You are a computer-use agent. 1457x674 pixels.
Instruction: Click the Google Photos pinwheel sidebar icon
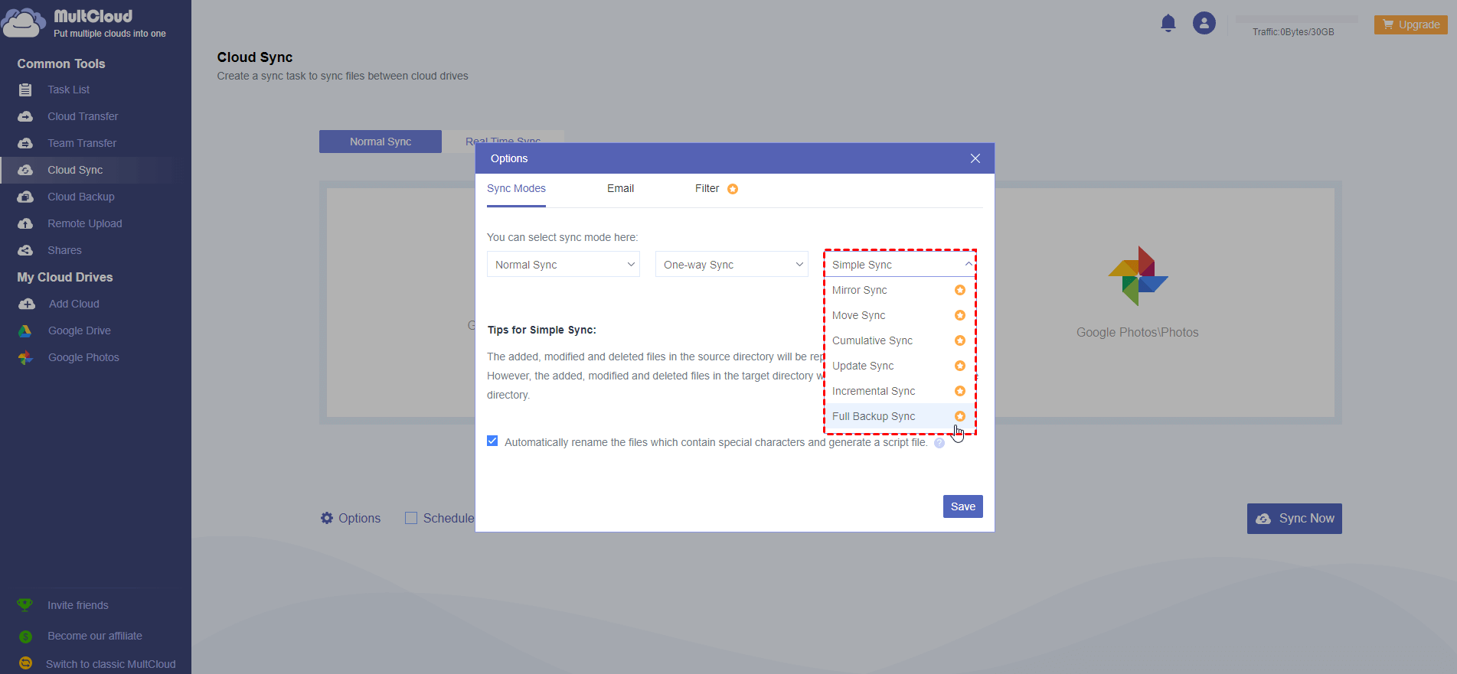(25, 358)
